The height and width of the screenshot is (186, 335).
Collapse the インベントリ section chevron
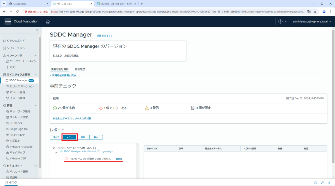tap(35, 55)
